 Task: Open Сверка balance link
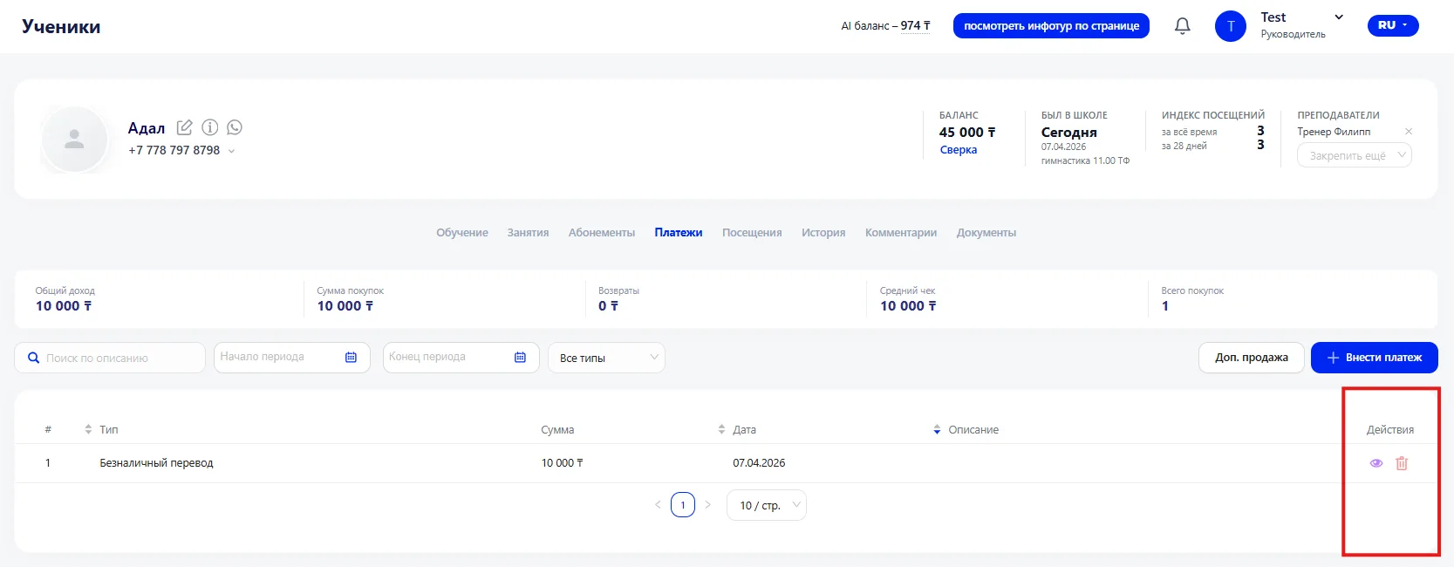959,150
